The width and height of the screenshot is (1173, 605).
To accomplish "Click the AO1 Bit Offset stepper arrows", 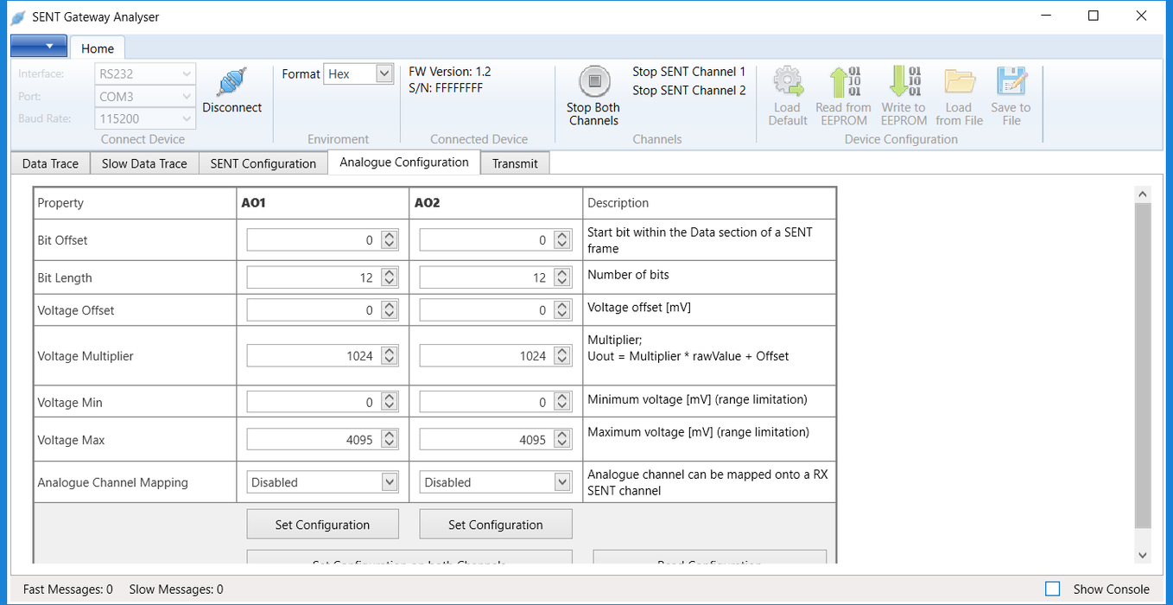I will tap(390, 240).
